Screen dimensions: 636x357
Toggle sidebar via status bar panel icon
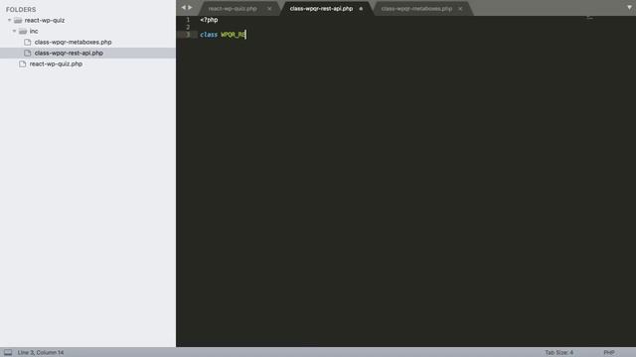8,352
